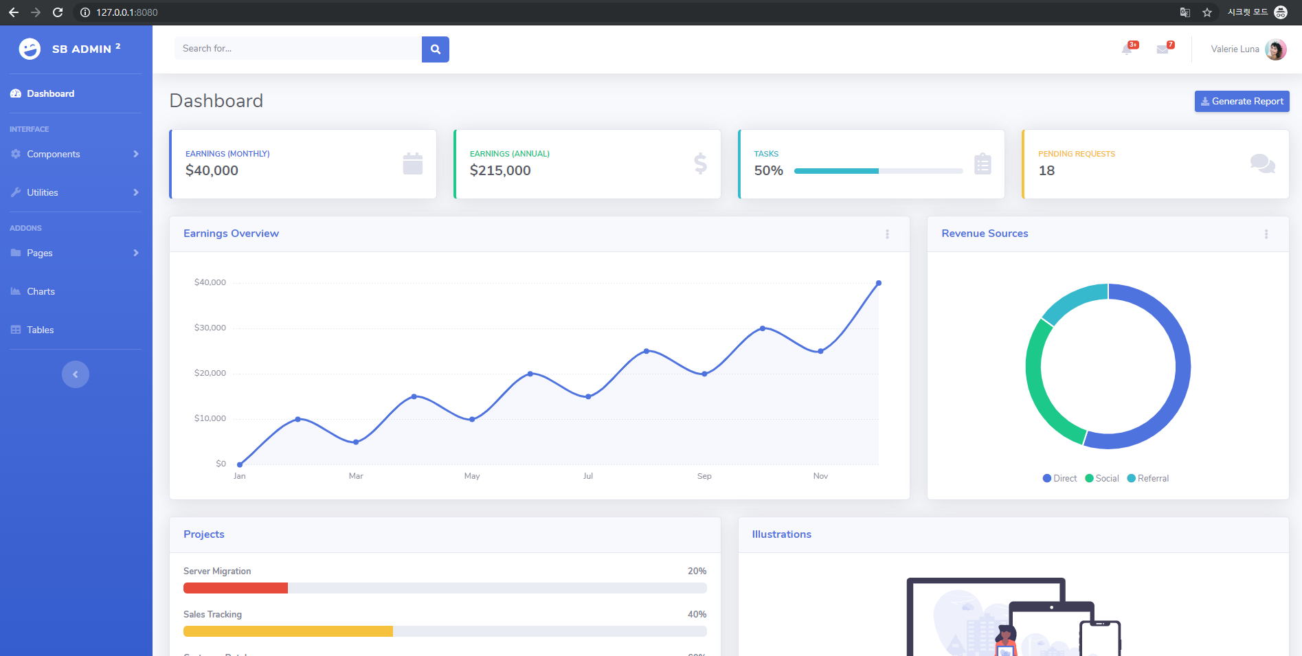Open the messages envelope icon

point(1163,49)
